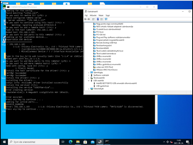The image size is (193, 145).
Task: Select Összetett busz-számbavételező device
Action: (109, 29)
